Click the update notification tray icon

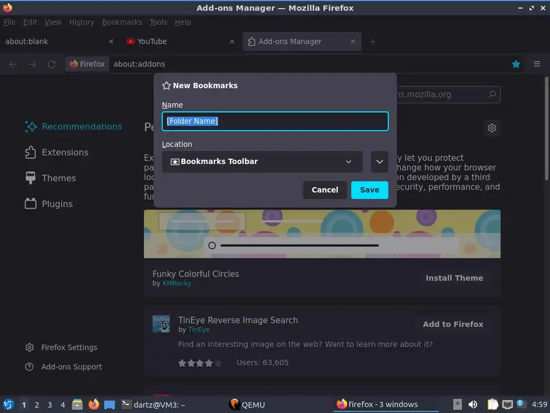pyautogui.click(x=520, y=403)
